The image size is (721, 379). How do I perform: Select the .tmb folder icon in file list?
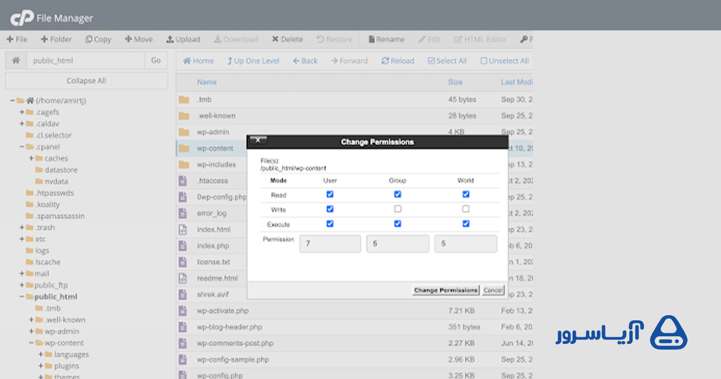pyautogui.click(x=183, y=99)
